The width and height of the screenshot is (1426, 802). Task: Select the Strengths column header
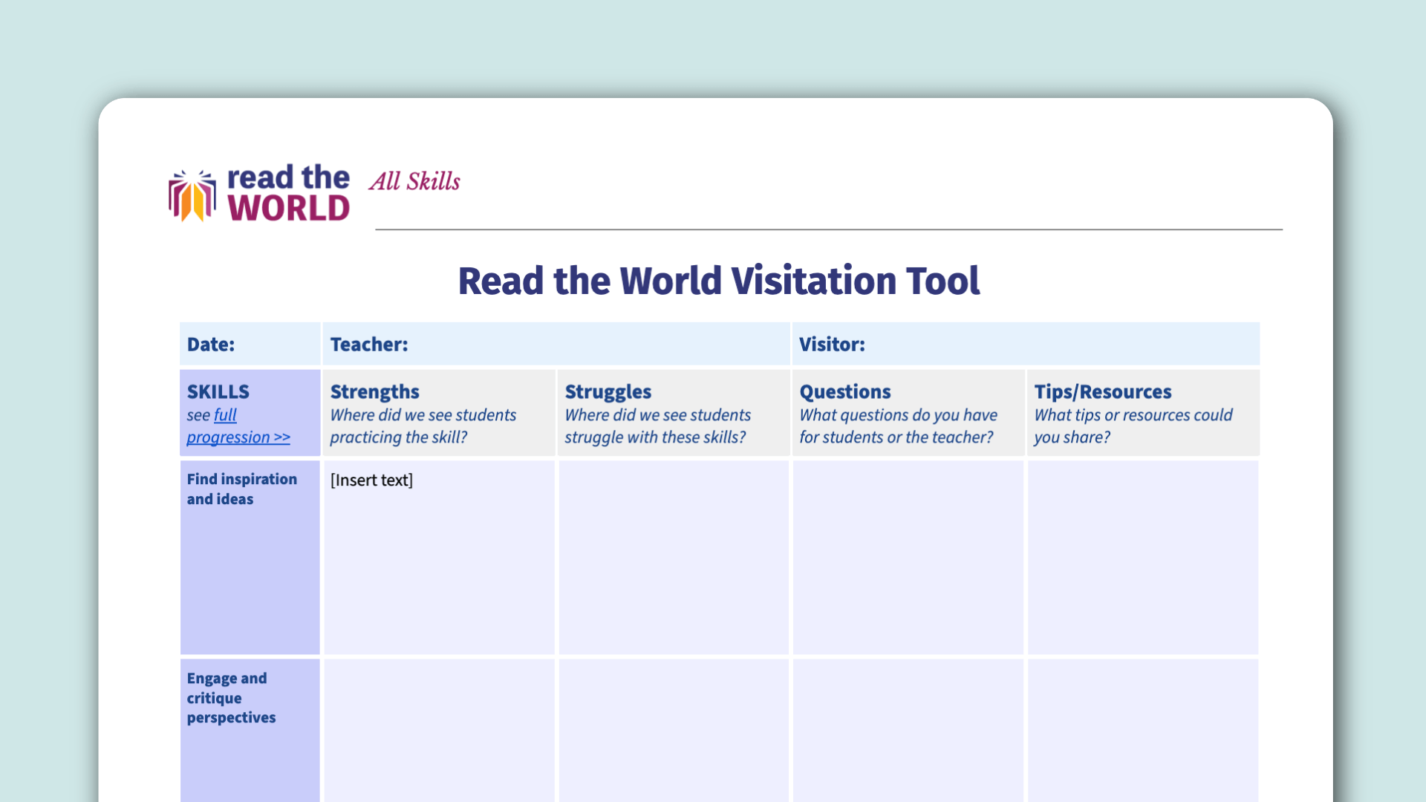(375, 391)
